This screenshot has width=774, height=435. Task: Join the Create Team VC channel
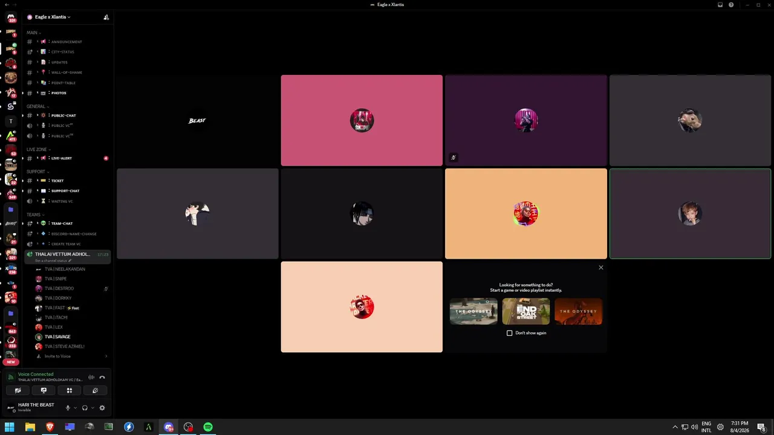pos(67,244)
